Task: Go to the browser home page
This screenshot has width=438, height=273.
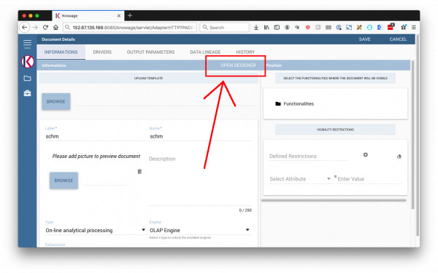Action: [56, 28]
